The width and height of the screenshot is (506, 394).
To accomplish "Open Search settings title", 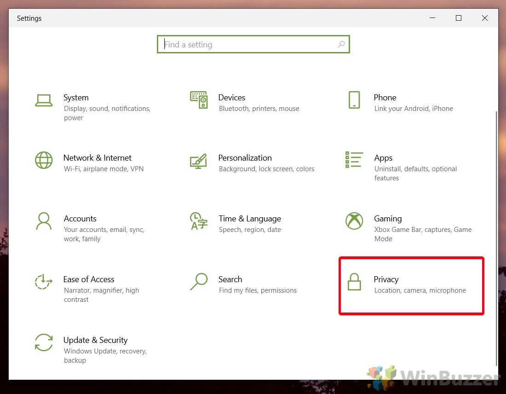I will pyautogui.click(x=230, y=279).
